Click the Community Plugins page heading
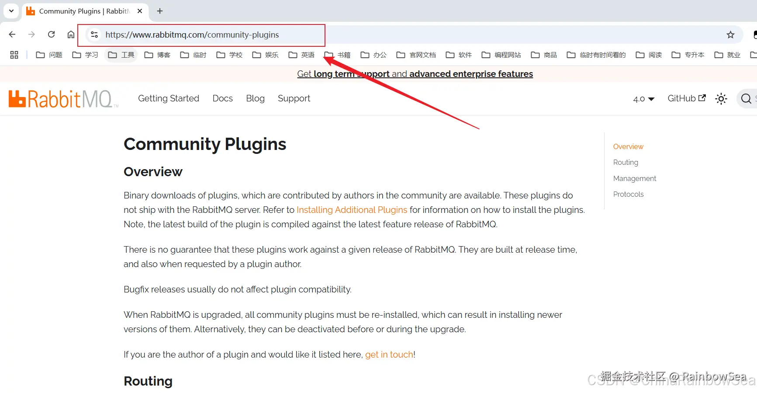 [x=205, y=144]
